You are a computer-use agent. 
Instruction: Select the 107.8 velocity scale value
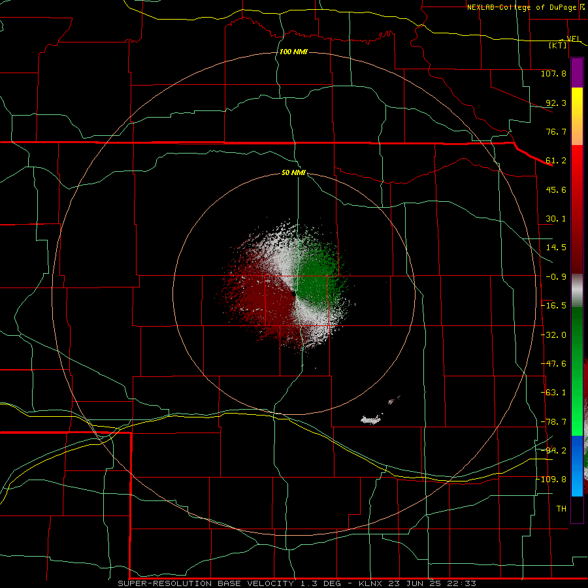tap(553, 73)
